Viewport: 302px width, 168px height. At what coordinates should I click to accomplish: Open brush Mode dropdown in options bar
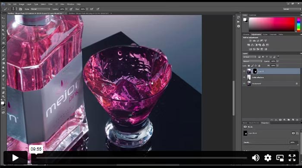click(40, 9)
